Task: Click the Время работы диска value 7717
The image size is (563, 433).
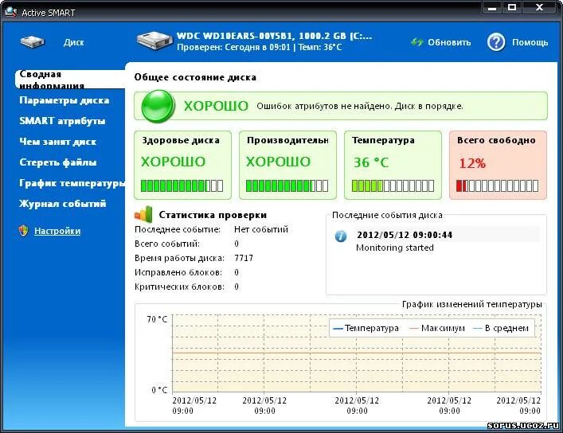Action: point(244,258)
